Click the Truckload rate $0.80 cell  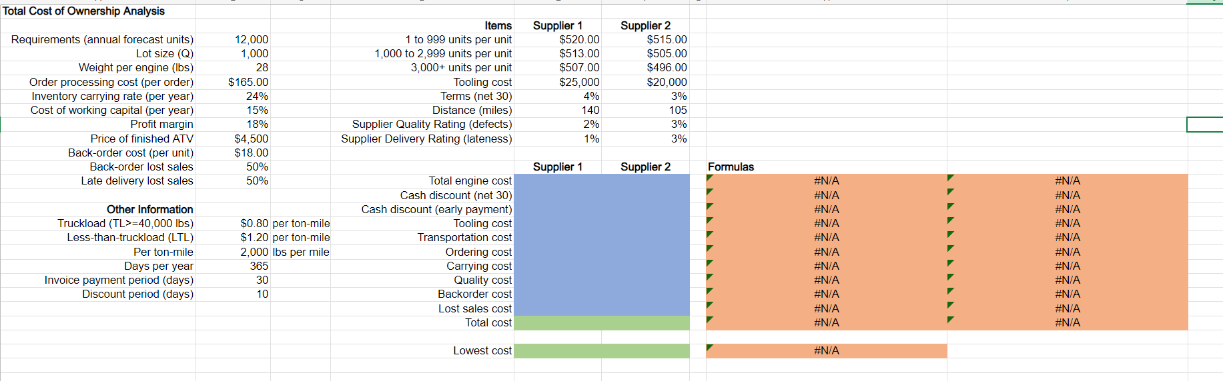[x=233, y=224]
